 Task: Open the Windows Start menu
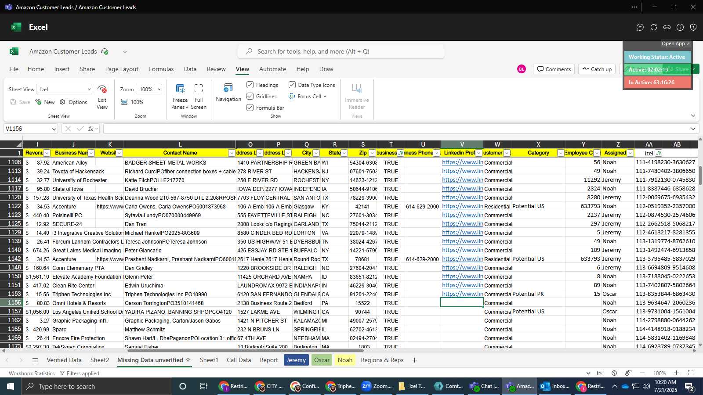pos(11,386)
